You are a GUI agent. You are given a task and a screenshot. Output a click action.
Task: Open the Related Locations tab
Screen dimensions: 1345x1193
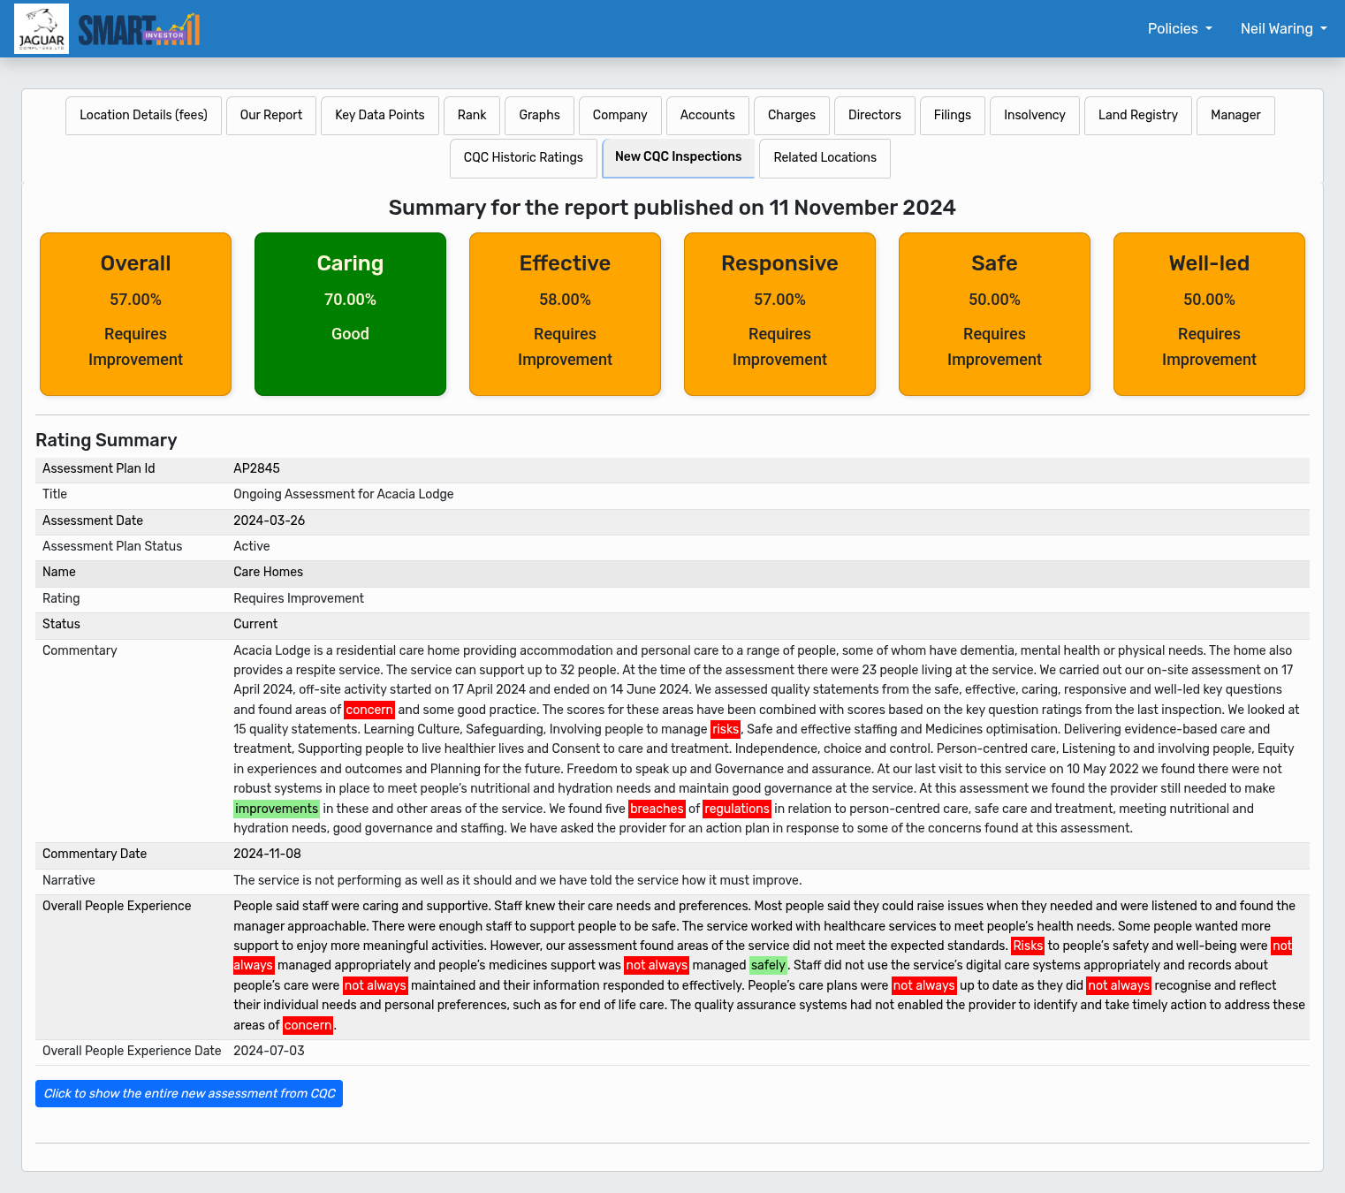824,158
